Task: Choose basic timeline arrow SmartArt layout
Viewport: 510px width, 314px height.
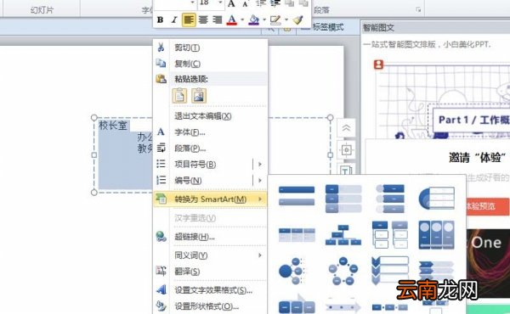Action: [343, 306]
